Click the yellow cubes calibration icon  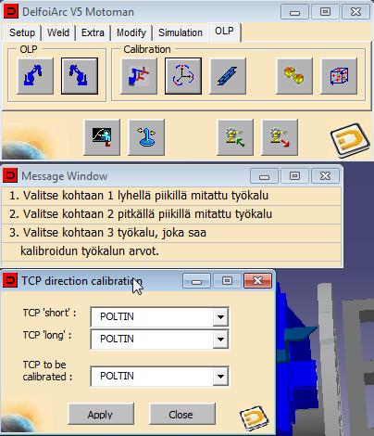point(294,76)
